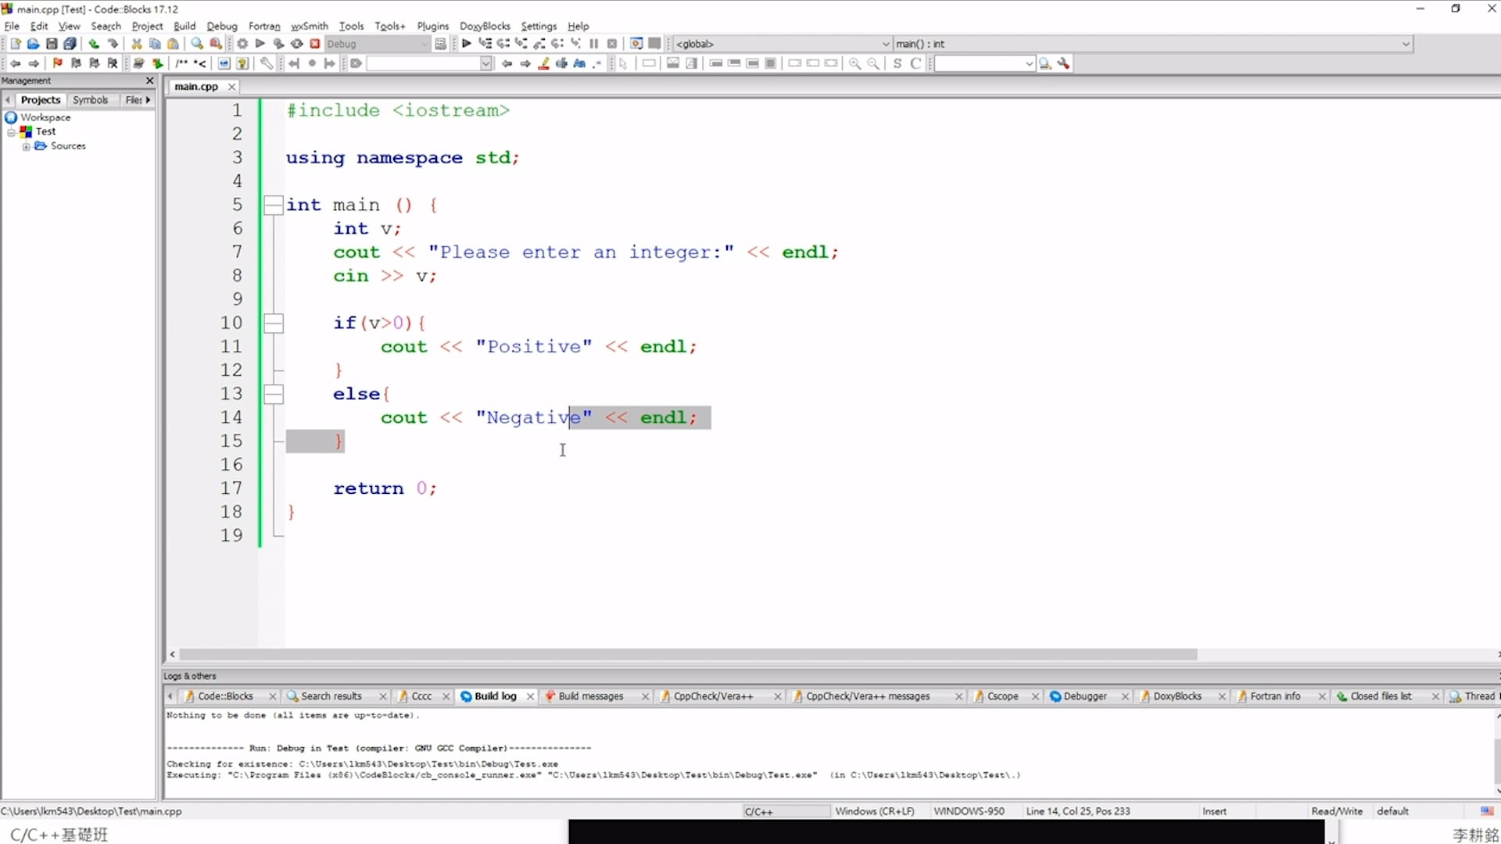Open the Debug build target dropdown
This screenshot has width=1501, height=844.
pos(425,44)
